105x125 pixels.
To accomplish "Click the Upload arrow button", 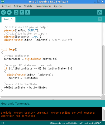I will pos(9,12).
